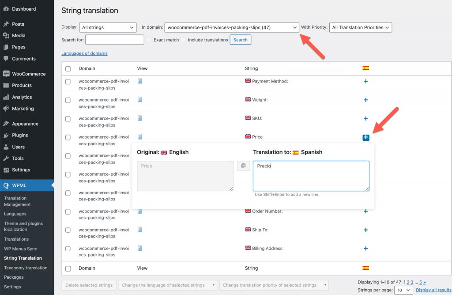Image resolution: width=452 pixels, height=295 pixels.
Task: Select the Payment Method row checkbox
Action: [x=68, y=82]
